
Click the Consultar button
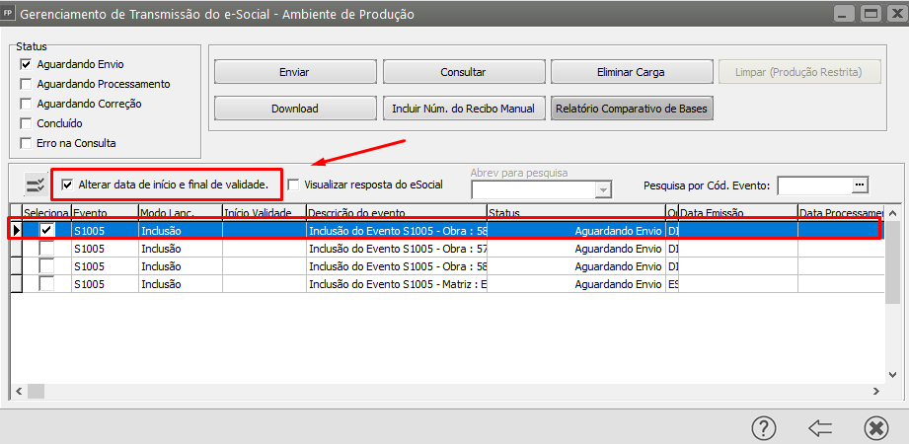(x=463, y=72)
